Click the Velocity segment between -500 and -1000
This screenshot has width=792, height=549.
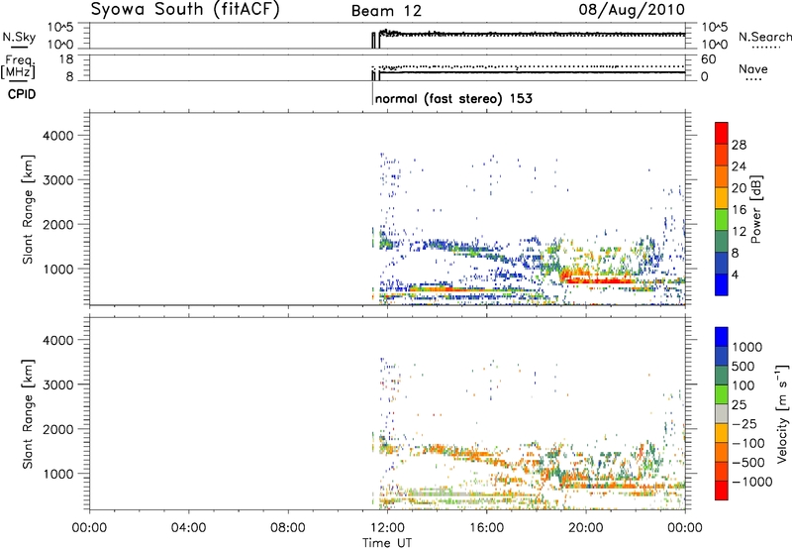(x=722, y=471)
